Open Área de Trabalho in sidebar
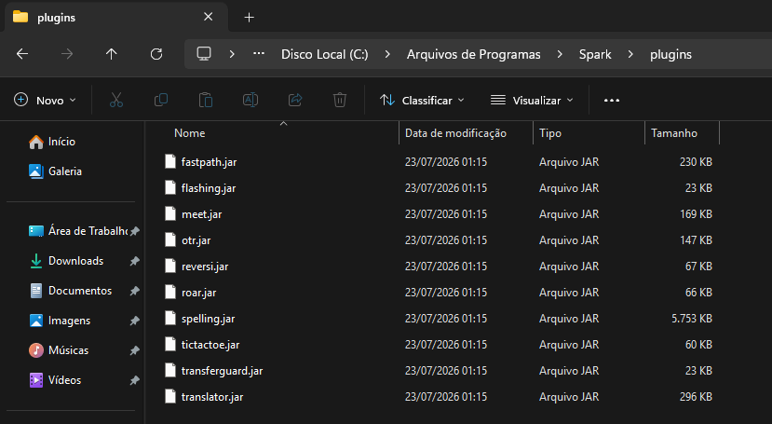The height and width of the screenshot is (424, 772). [x=79, y=231]
